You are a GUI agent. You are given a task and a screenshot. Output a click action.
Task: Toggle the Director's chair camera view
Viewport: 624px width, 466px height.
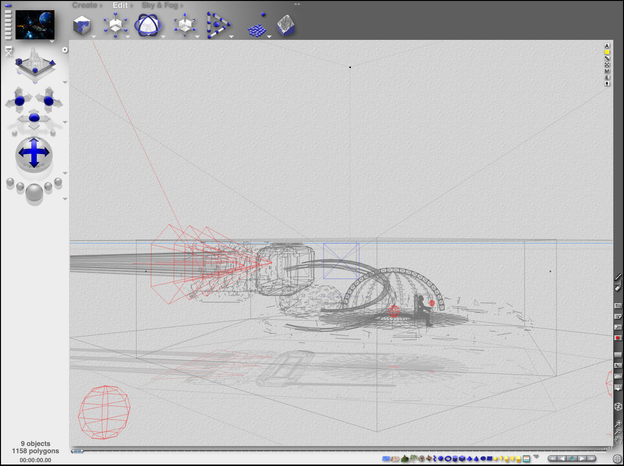tap(8, 51)
